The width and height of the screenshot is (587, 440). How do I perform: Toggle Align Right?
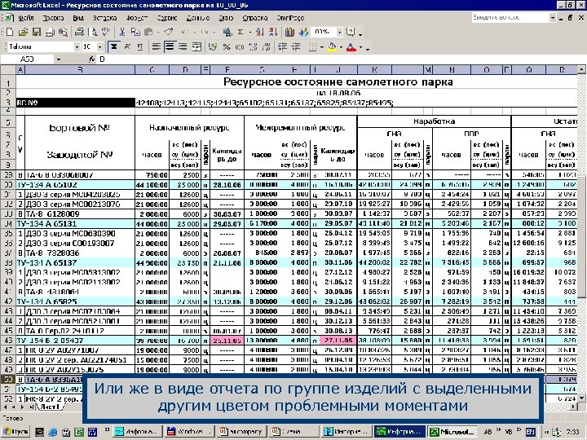pos(183,46)
